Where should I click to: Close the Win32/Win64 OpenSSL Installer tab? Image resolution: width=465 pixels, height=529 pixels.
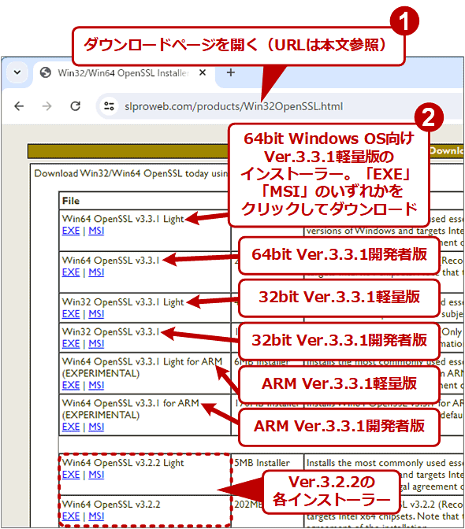pyautogui.click(x=203, y=72)
